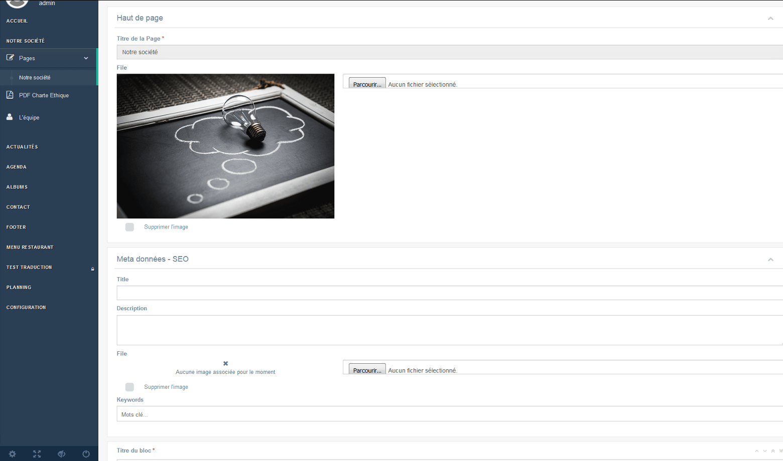Image resolution: width=783 pixels, height=461 pixels.
Task: Click Parcourir button for header image
Action: click(367, 84)
